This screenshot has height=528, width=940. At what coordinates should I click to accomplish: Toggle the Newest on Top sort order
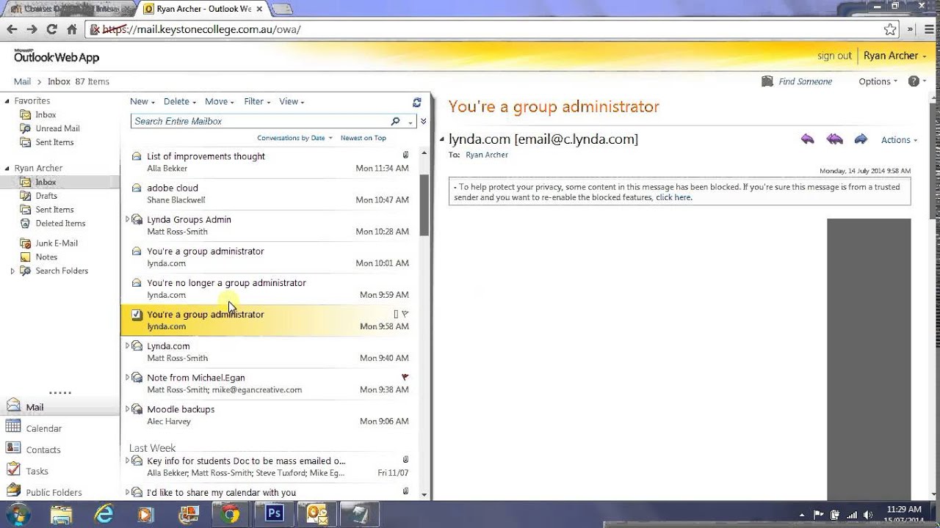coord(363,138)
